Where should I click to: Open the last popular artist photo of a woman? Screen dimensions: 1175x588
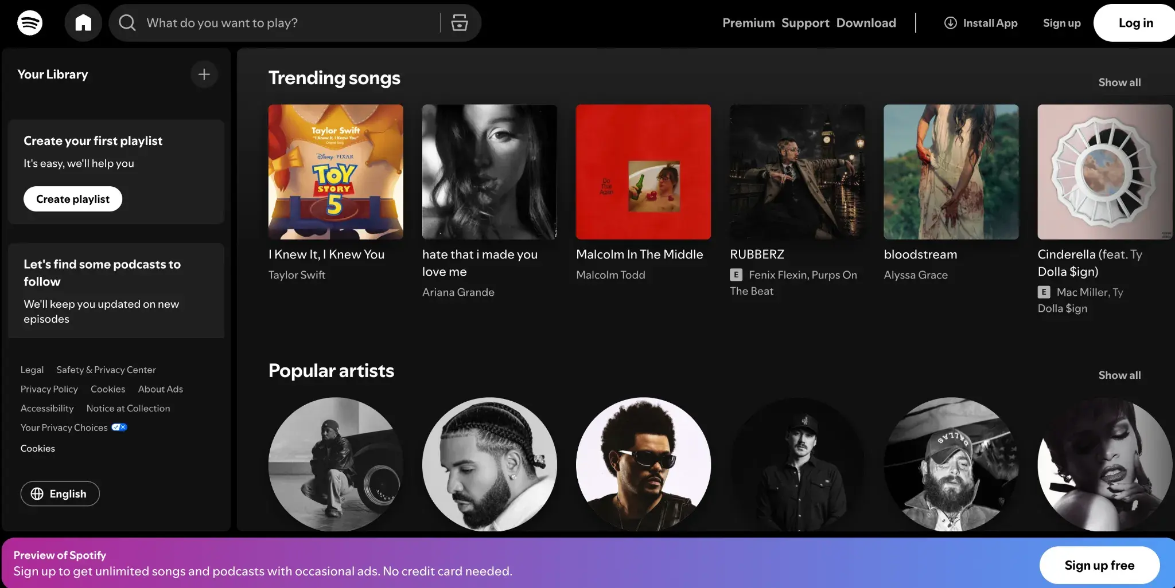click(x=1105, y=465)
